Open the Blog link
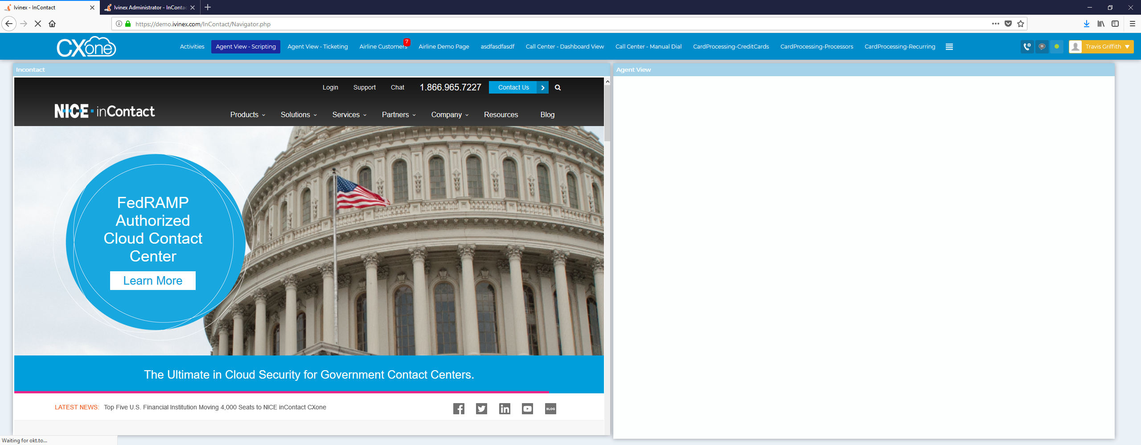 547,114
